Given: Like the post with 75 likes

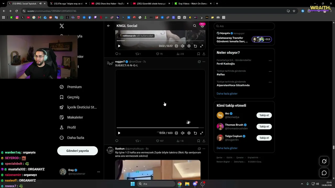Looking at the screenshot, I should 159,54.
